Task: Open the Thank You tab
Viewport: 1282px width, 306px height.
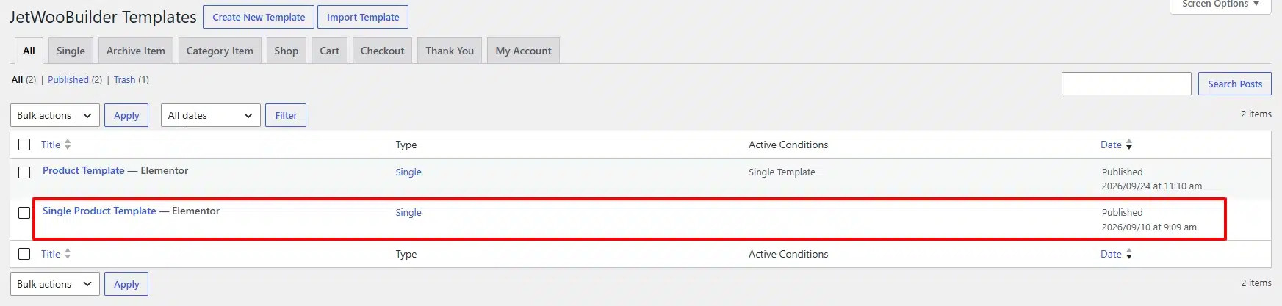Action: click(x=450, y=51)
